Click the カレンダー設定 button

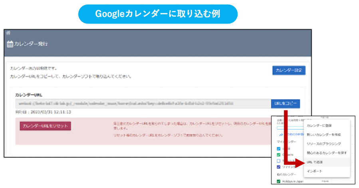[x=289, y=70]
